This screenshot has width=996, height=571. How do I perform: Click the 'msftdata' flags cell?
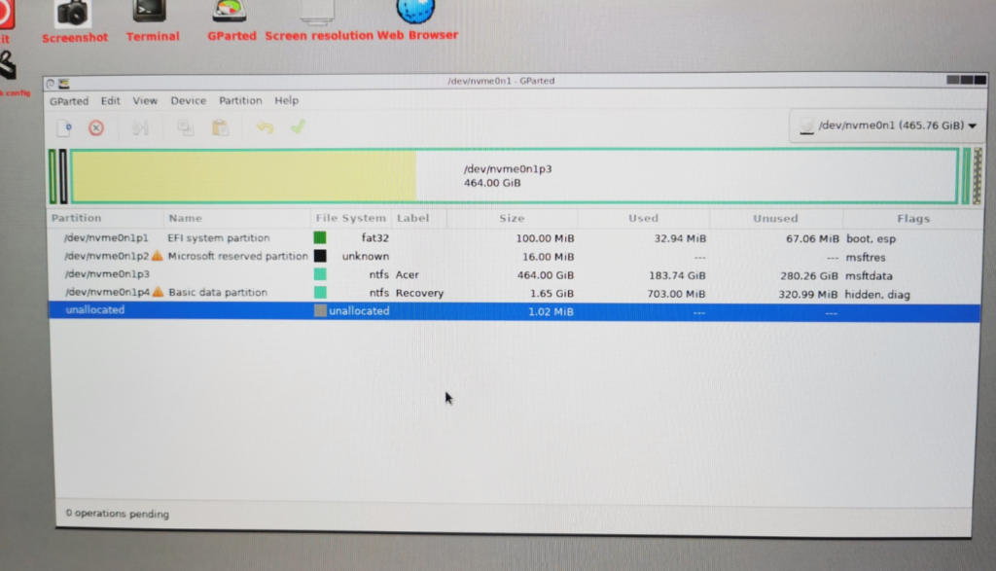click(869, 275)
